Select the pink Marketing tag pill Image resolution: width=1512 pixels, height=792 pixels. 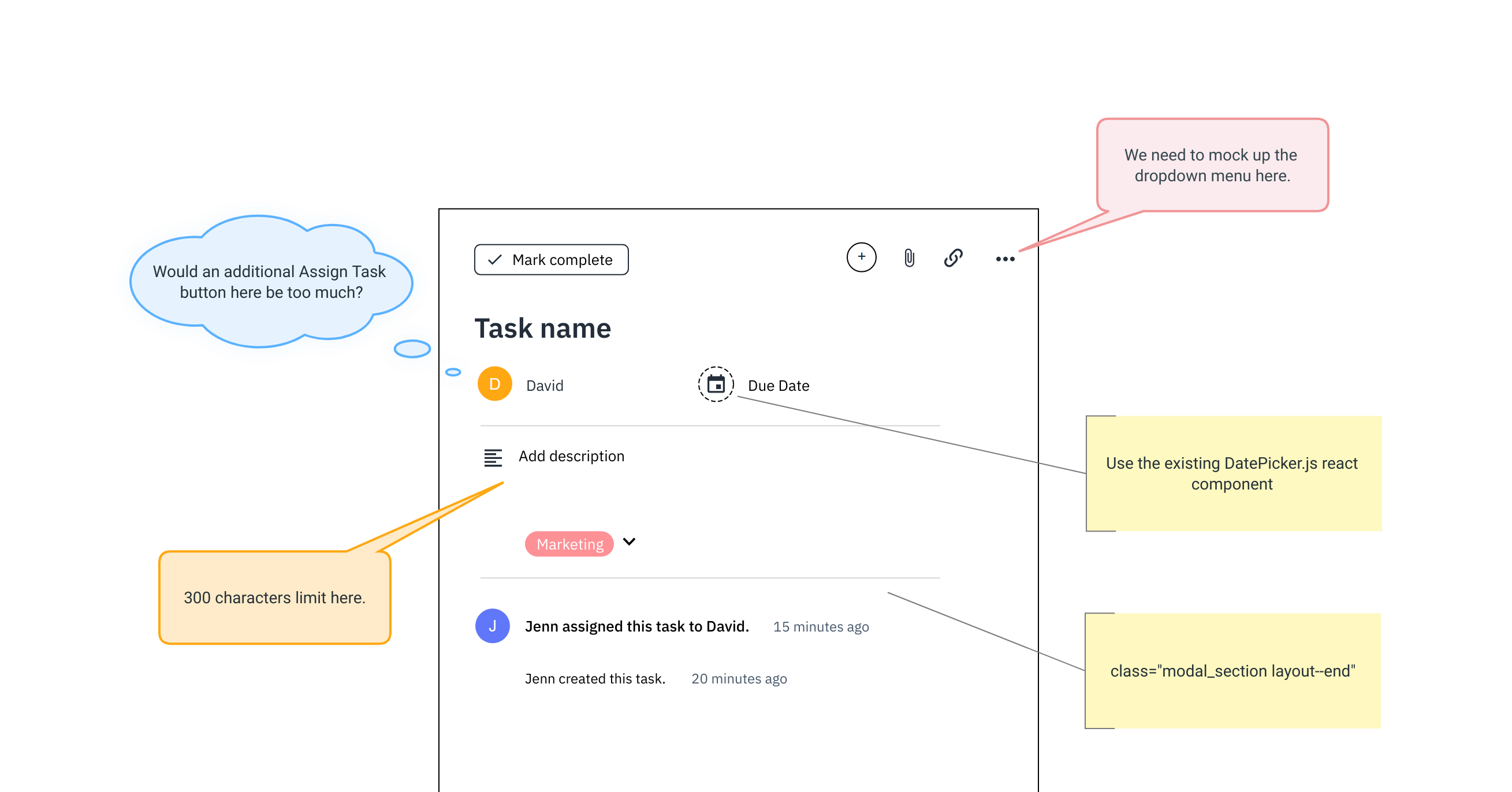pyautogui.click(x=569, y=544)
